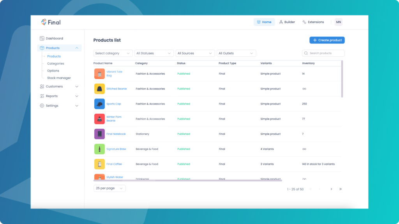Open the Winter Pom Beanie link
The image size is (399, 224).
tap(114, 119)
